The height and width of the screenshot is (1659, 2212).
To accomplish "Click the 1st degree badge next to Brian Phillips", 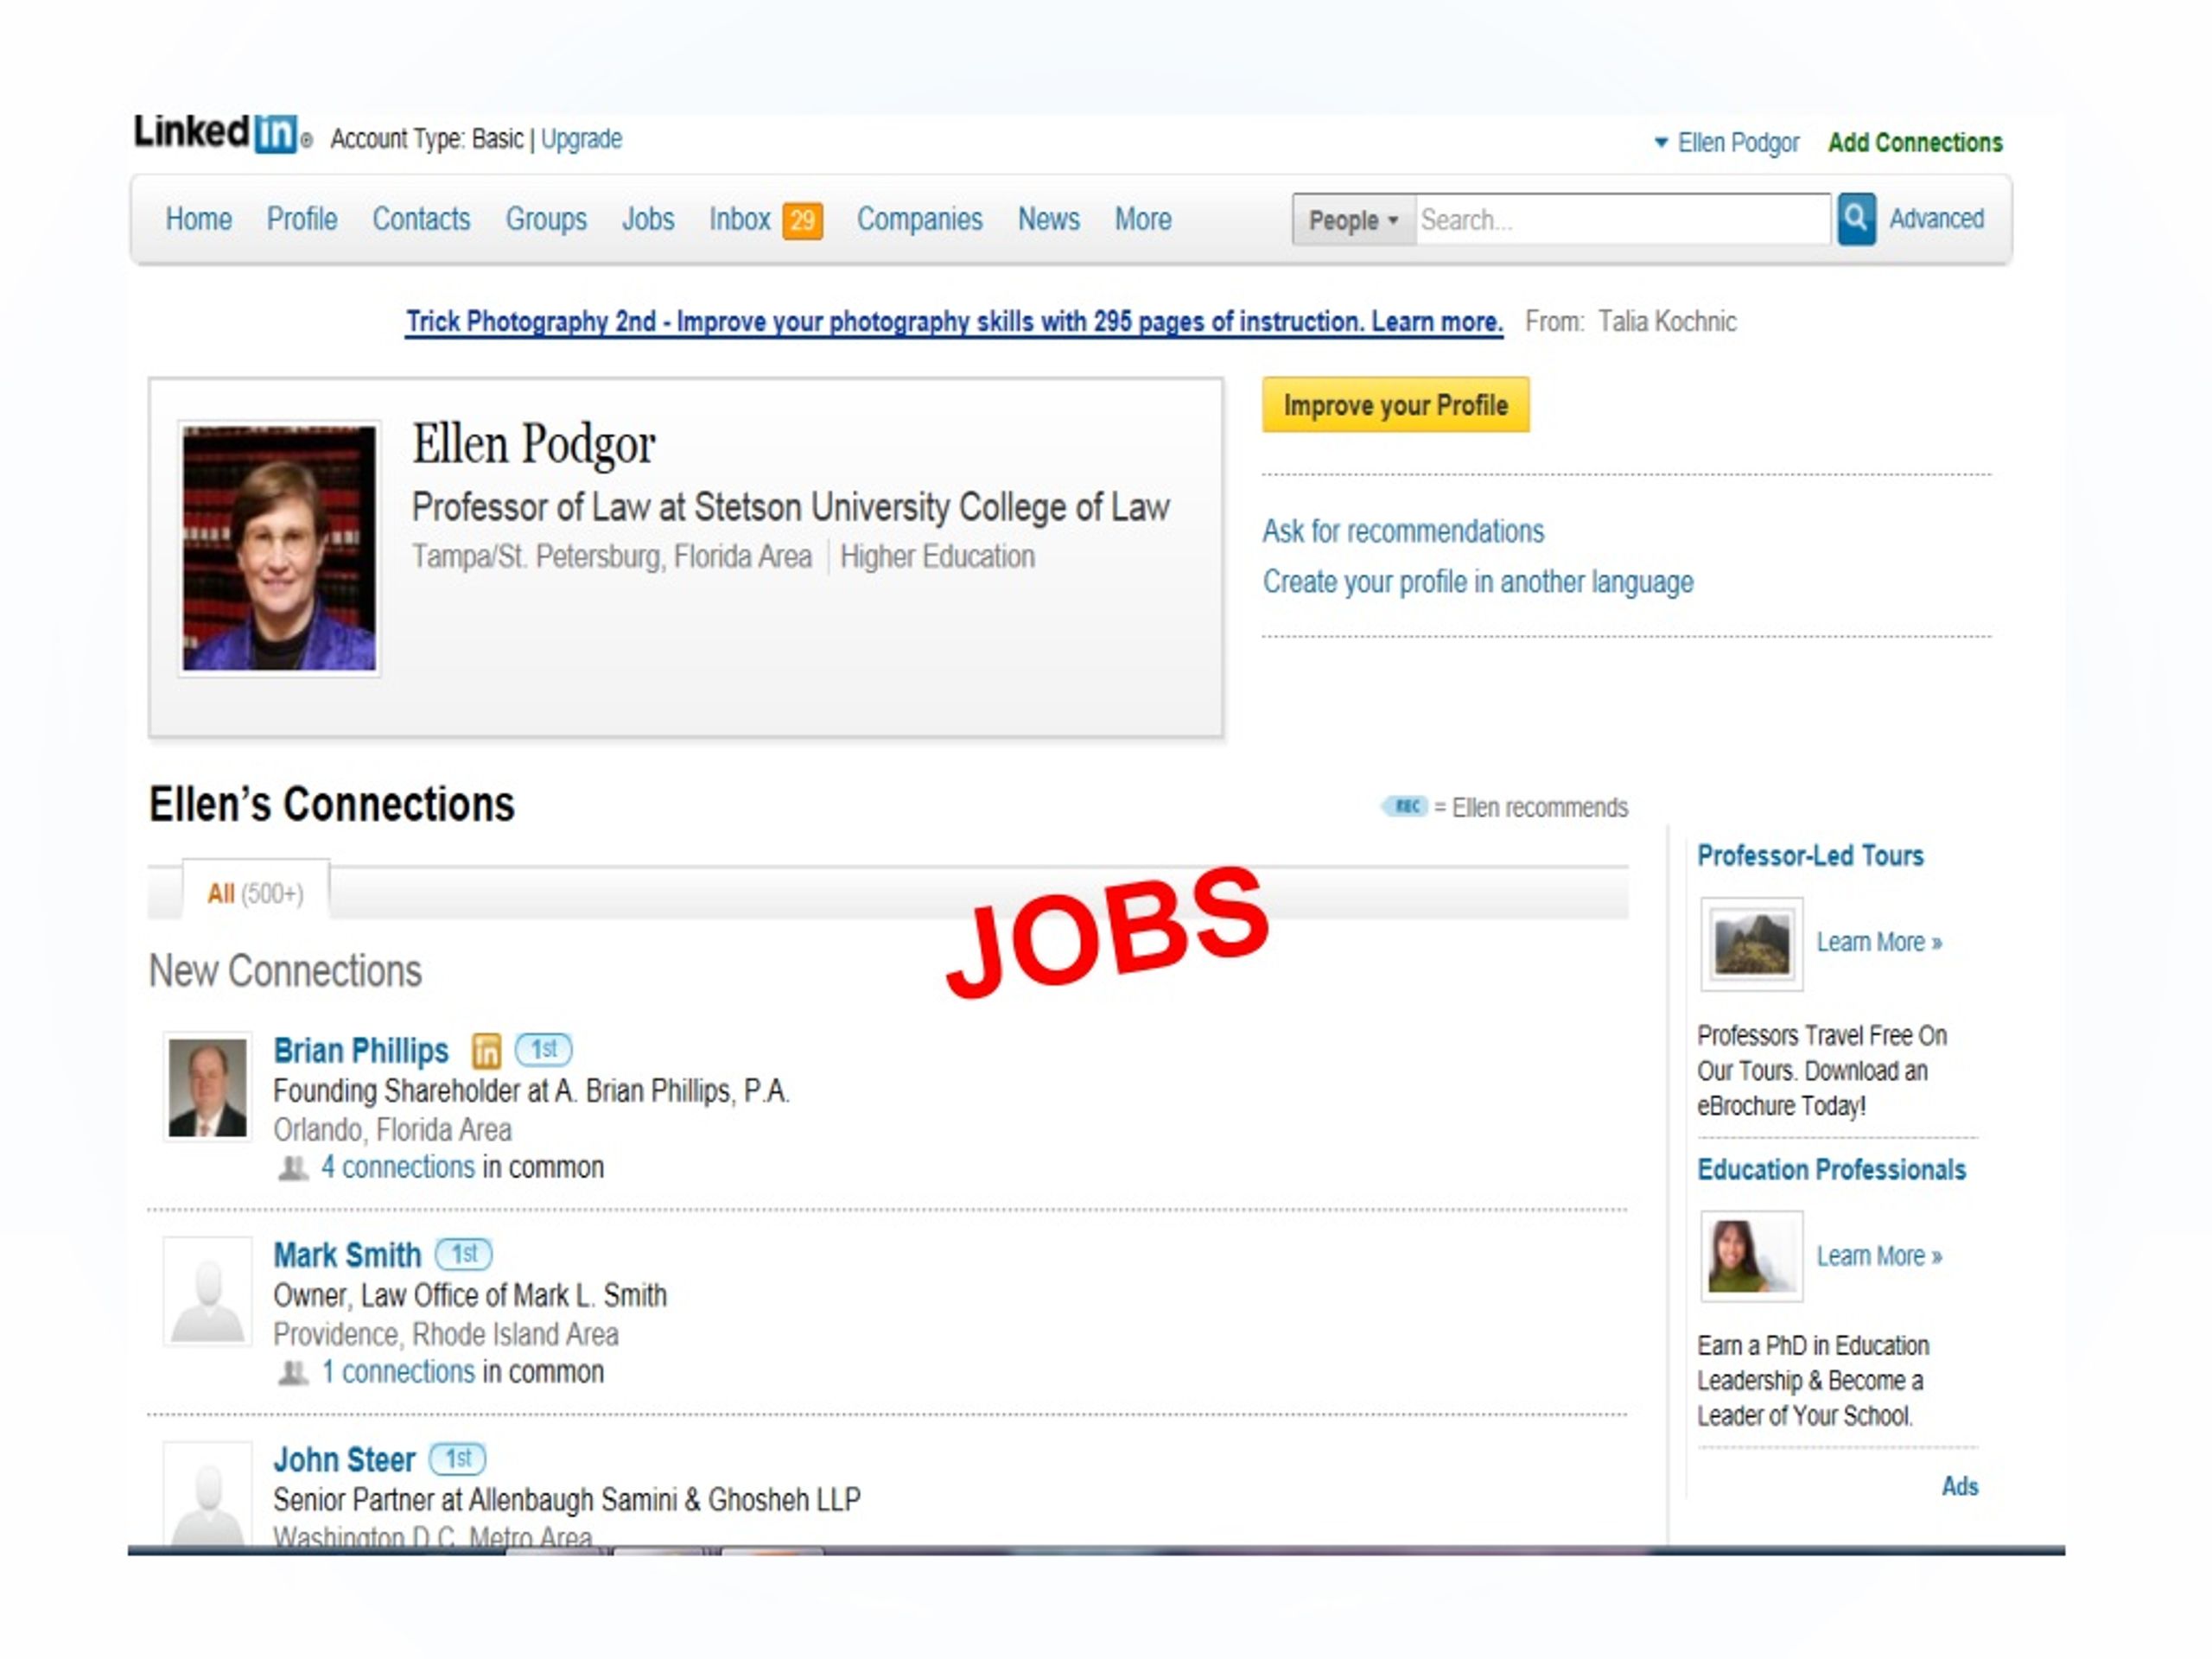I will click(x=544, y=1049).
